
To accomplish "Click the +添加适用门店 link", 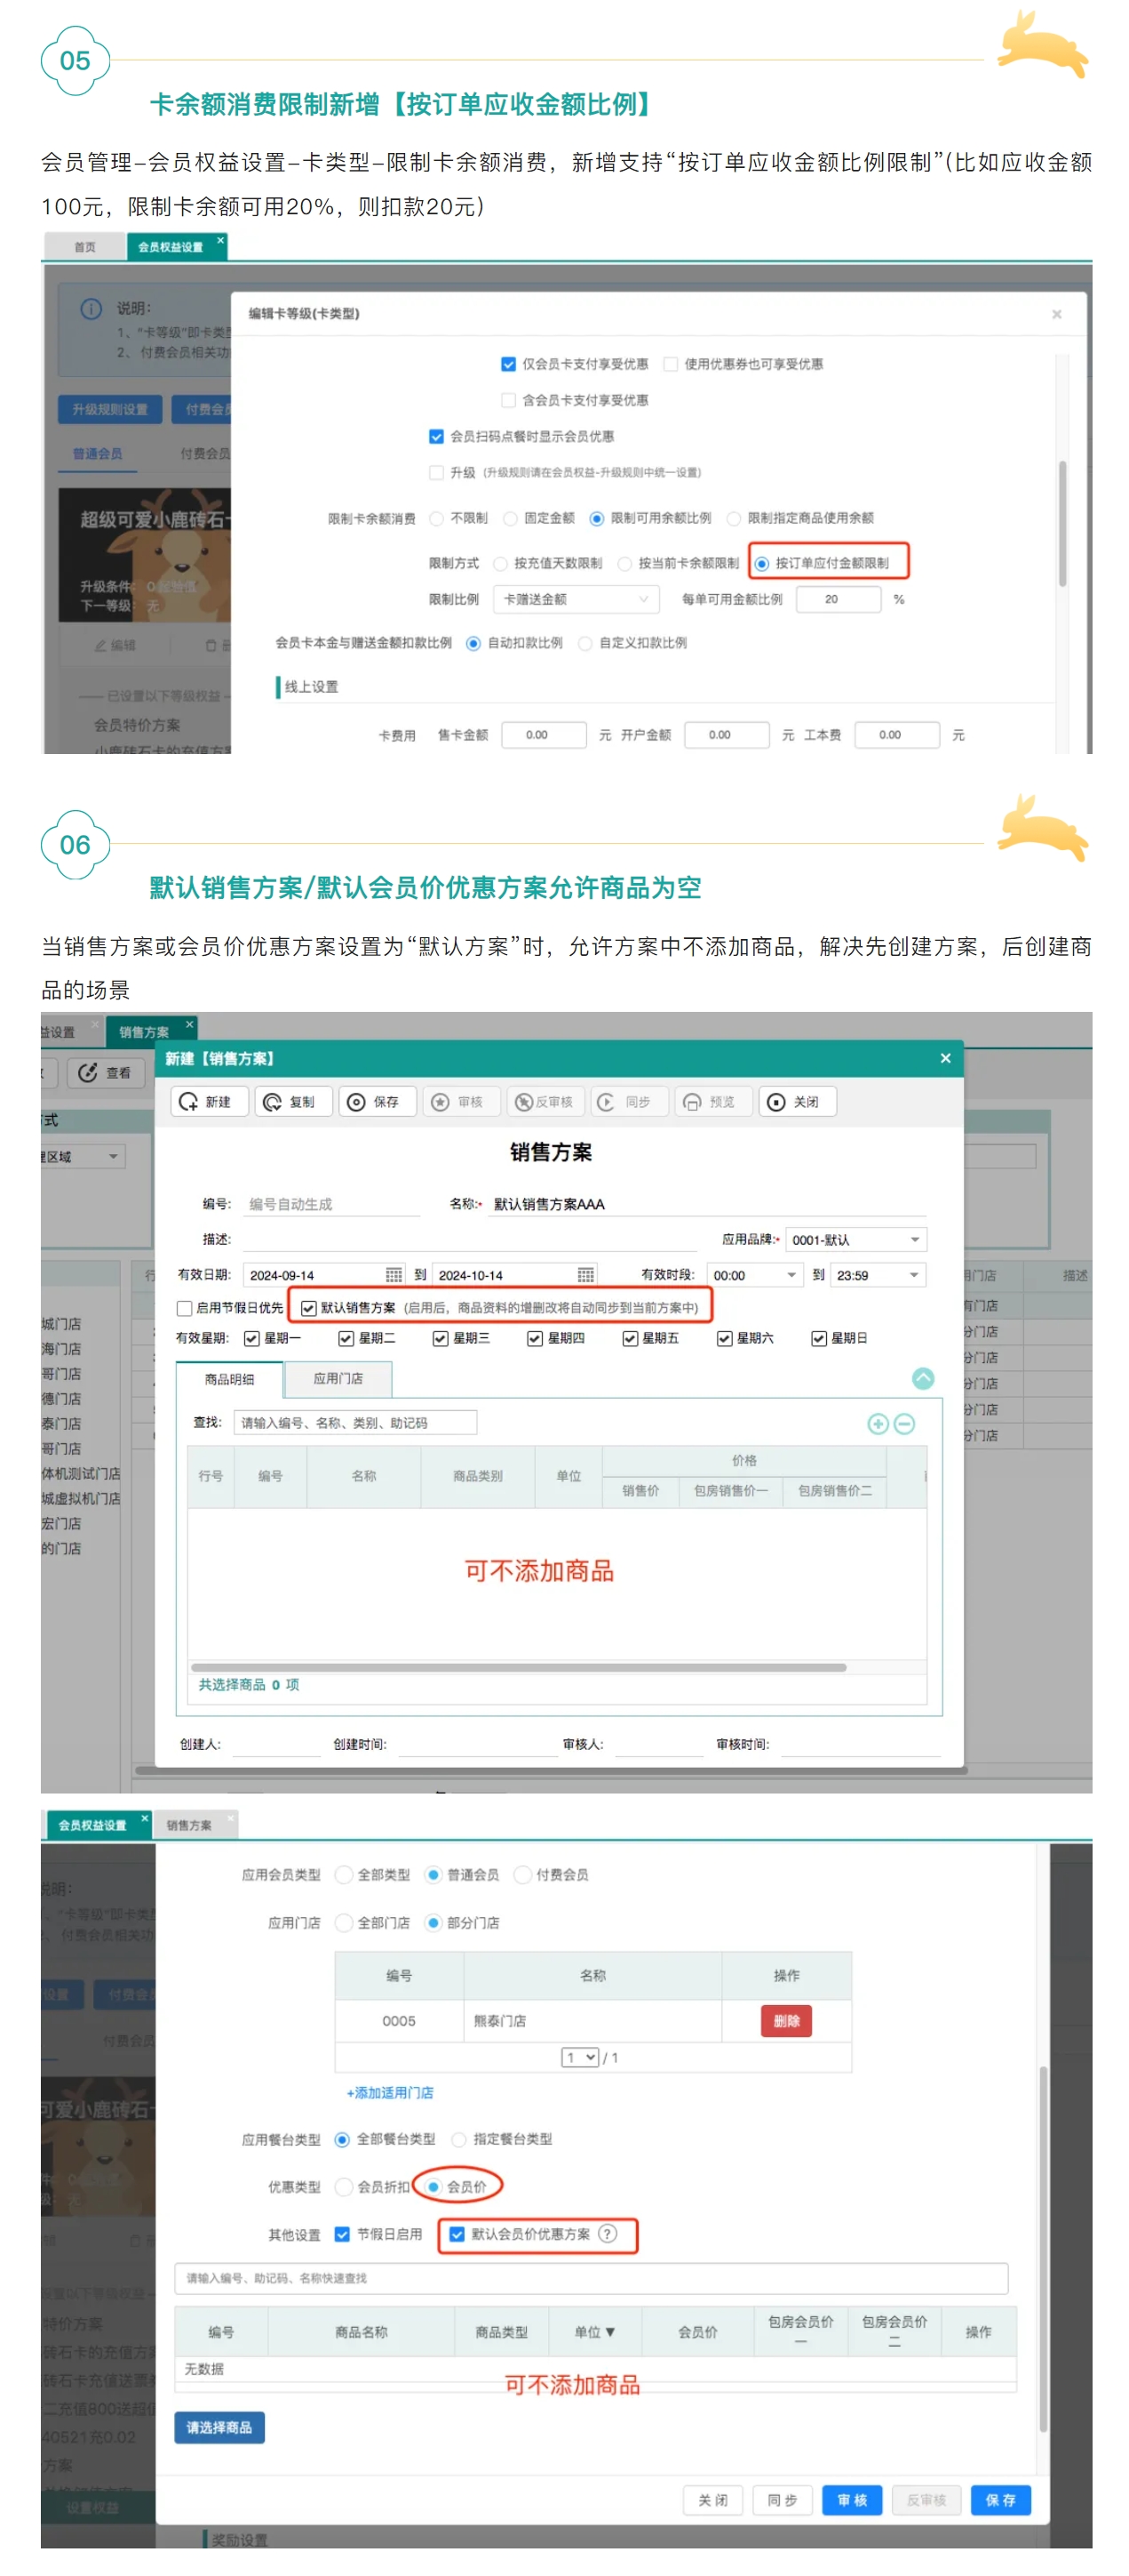I will coord(390,2092).
